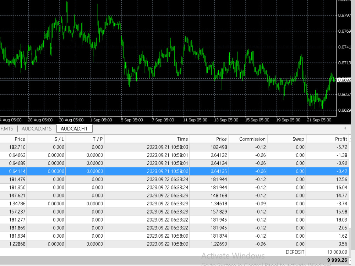Select the row with open price 181.277

click(174, 220)
